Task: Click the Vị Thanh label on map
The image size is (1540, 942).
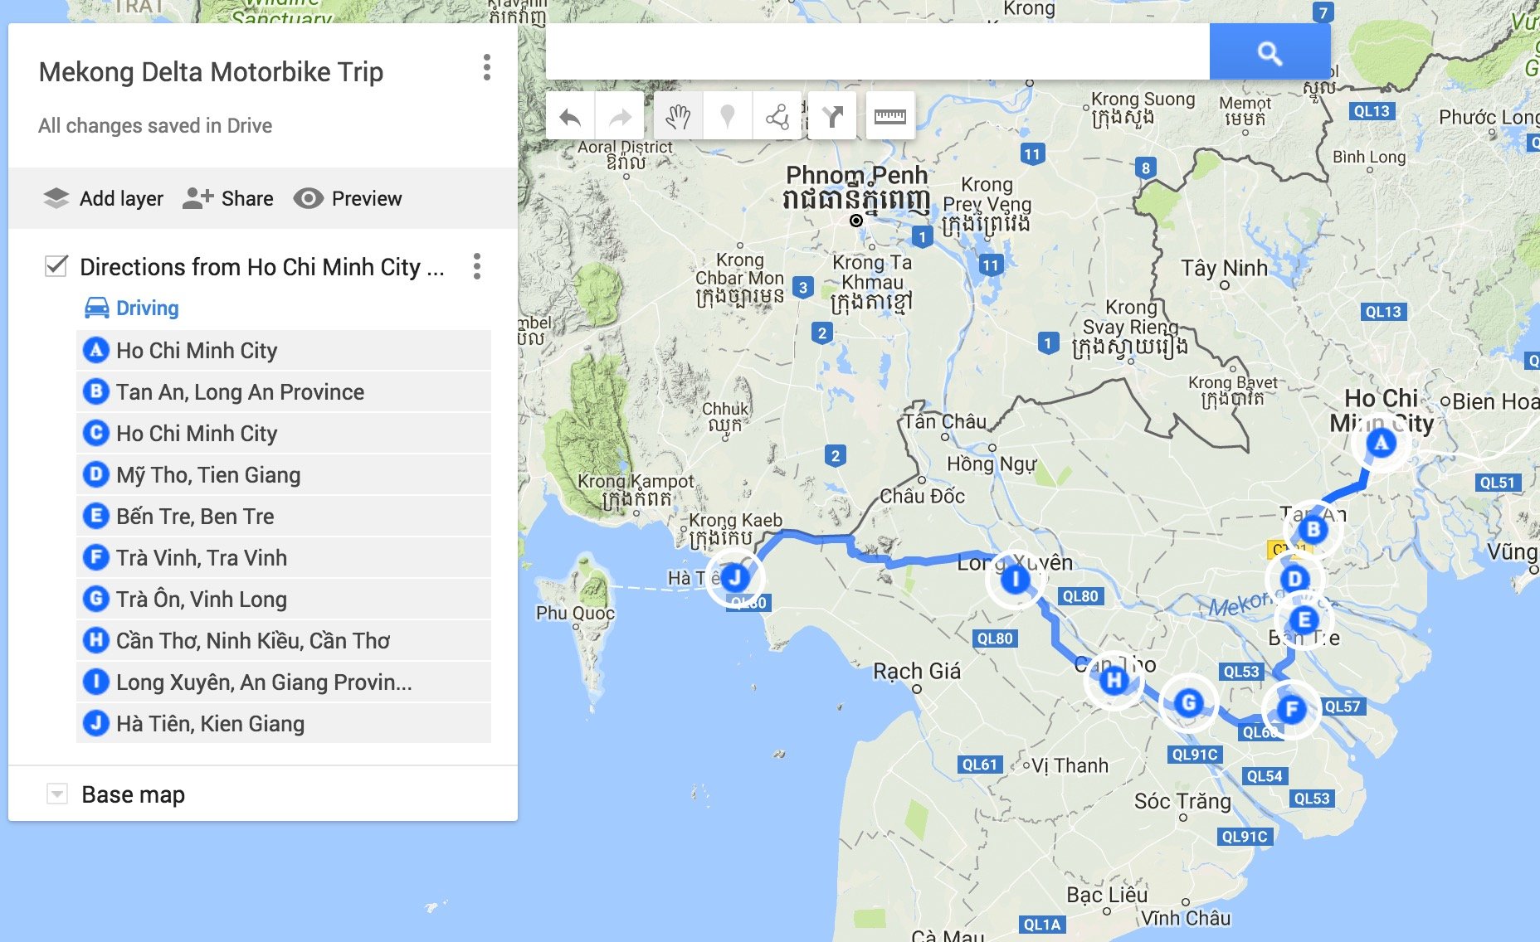Action: (1070, 765)
